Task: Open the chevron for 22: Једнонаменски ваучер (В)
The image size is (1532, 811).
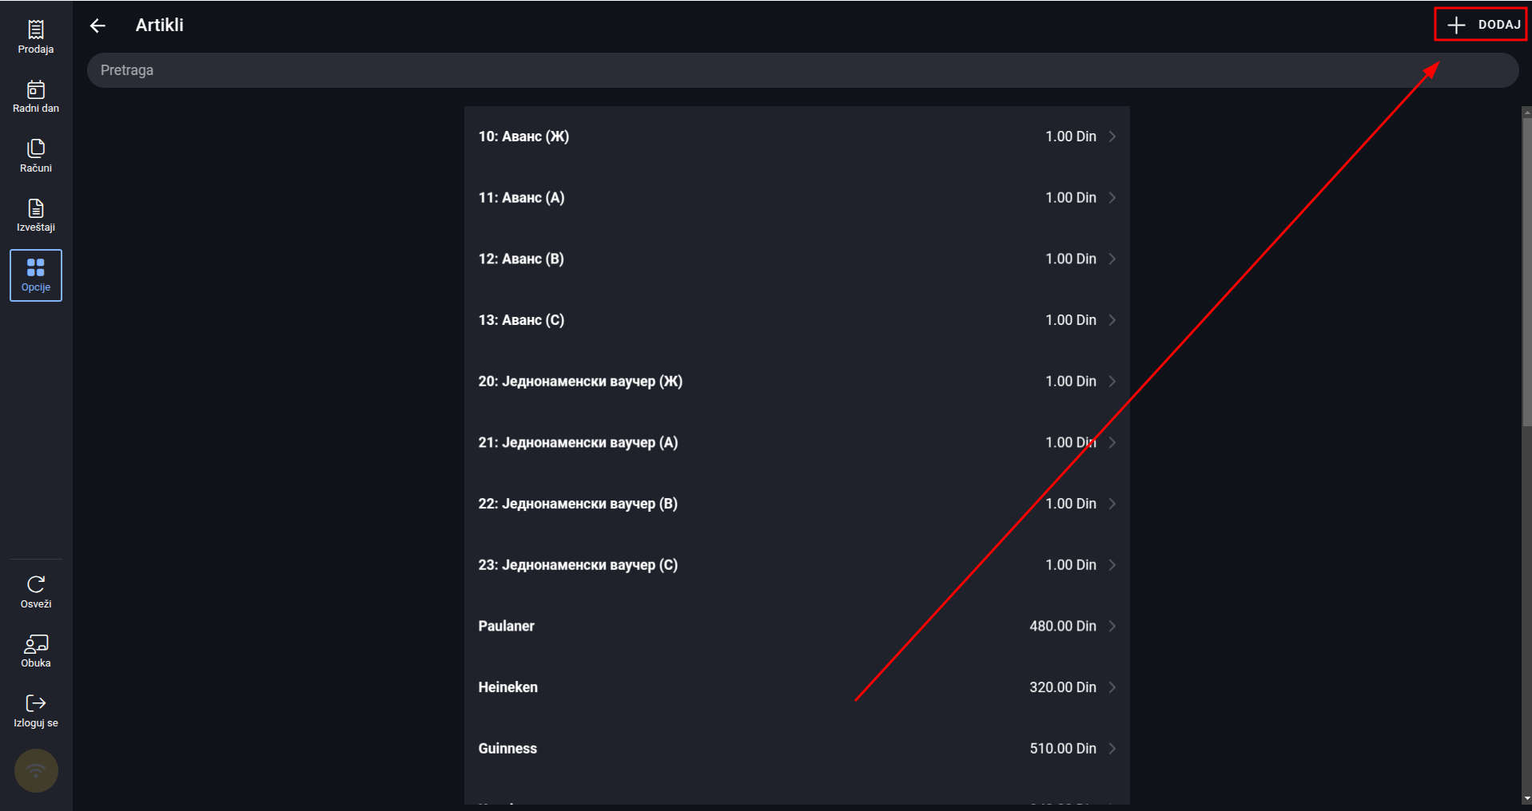Action: click(1112, 504)
